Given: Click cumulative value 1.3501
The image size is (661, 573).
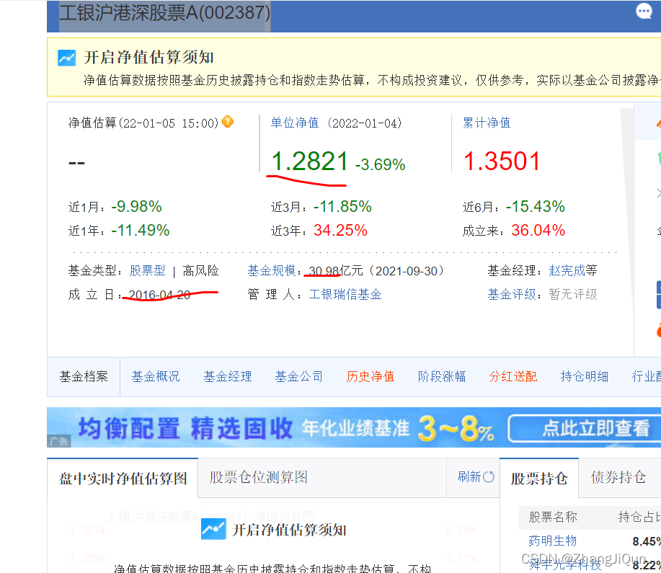Looking at the screenshot, I should tap(502, 161).
